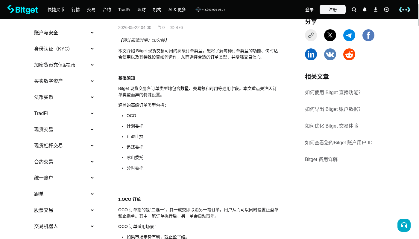The height and width of the screenshot is (239, 419).
Task: Click the 登录 link
Action: tap(309, 10)
